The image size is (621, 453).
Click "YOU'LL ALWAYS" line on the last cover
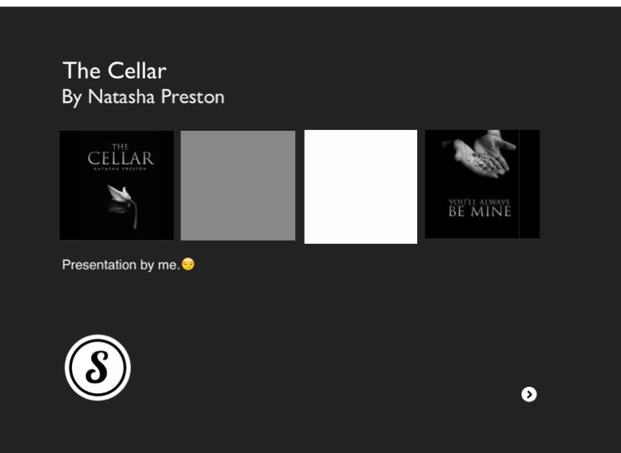click(480, 202)
